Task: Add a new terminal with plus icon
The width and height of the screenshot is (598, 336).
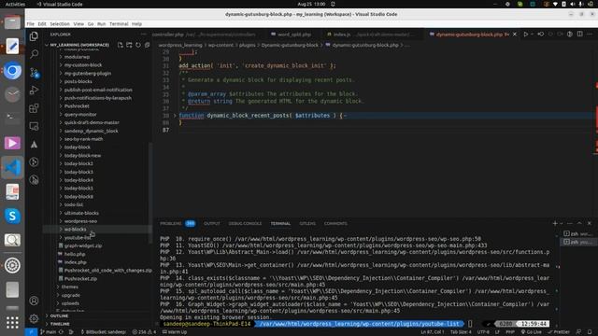Action: [x=555, y=223]
